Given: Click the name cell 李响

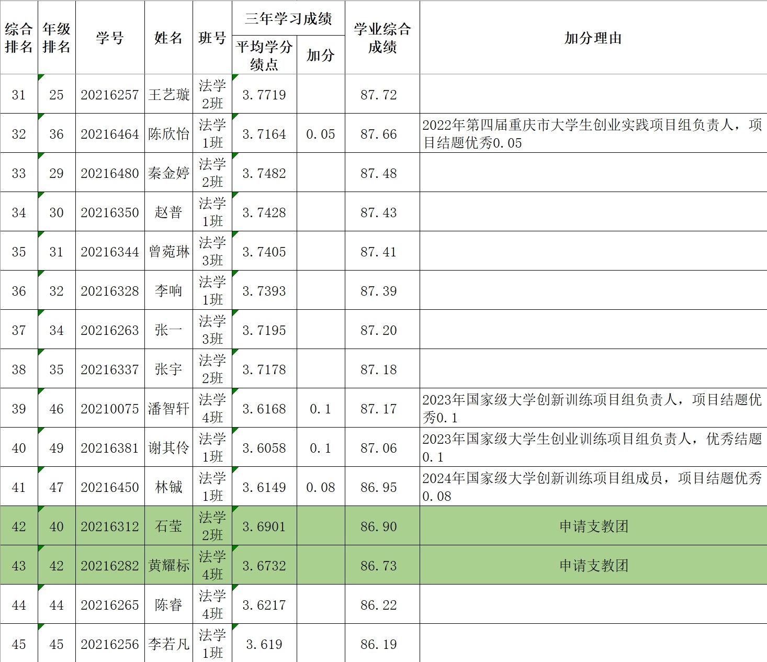Looking at the screenshot, I should pyautogui.click(x=168, y=291).
